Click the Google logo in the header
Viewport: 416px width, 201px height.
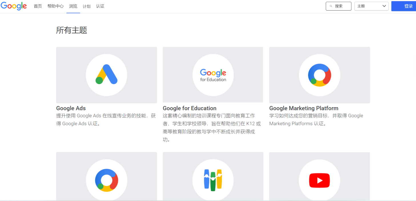coord(14,6)
